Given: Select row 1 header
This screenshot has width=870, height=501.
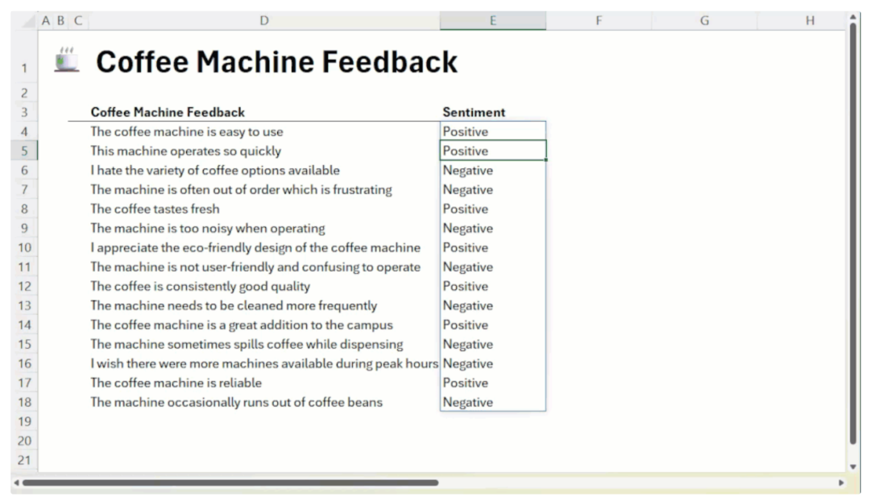Looking at the screenshot, I should 24,58.
